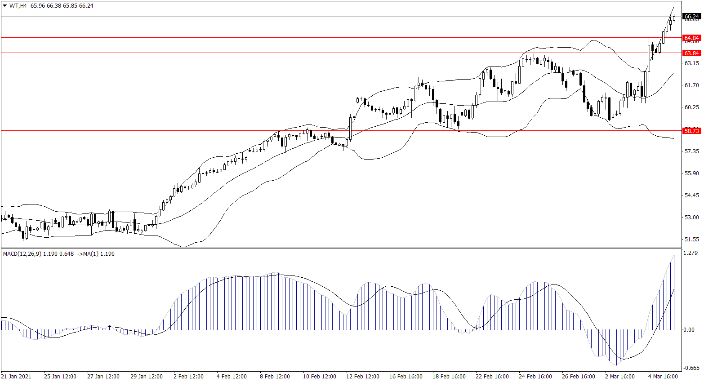Click the 12 Feb 12:00 time label
Viewport: 704px width, 382px height.
[363, 377]
